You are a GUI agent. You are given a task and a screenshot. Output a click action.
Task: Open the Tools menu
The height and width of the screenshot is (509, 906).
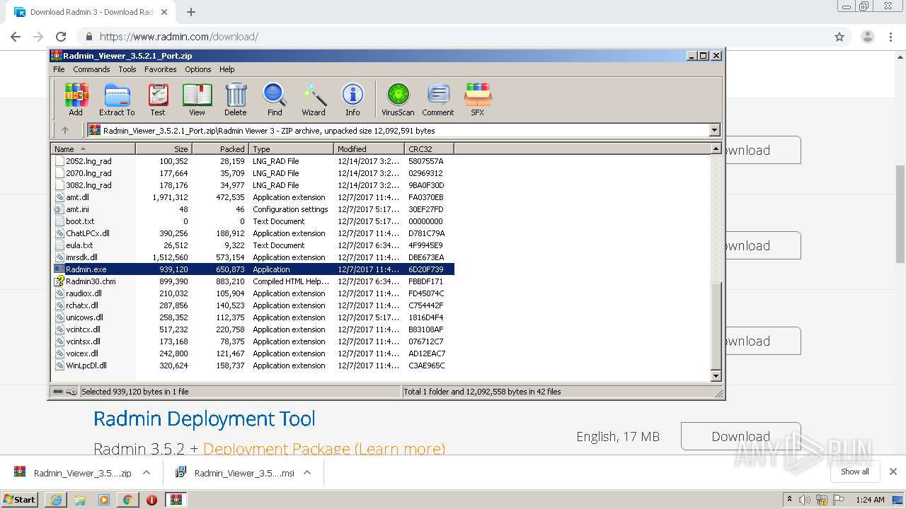point(127,69)
